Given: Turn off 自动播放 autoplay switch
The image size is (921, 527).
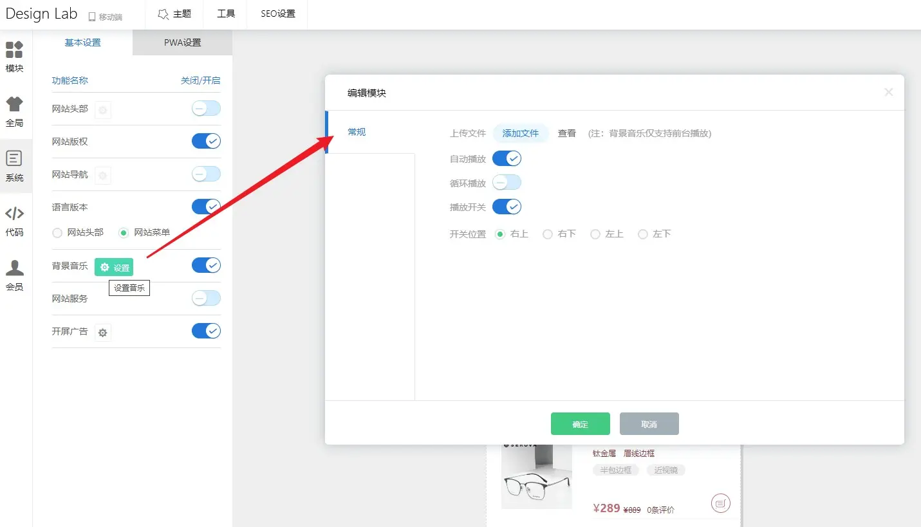Looking at the screenshot, I should pos(507,158).
